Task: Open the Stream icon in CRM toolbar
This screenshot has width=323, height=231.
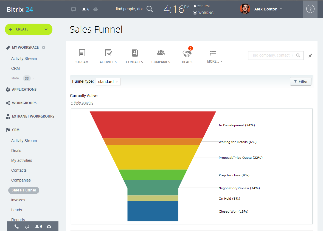Action: [x=82, y=53]
